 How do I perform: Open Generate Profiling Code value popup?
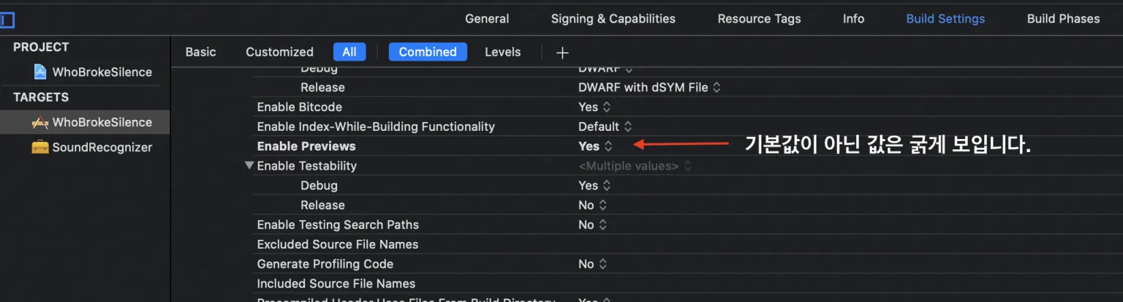tap(592, 264)
